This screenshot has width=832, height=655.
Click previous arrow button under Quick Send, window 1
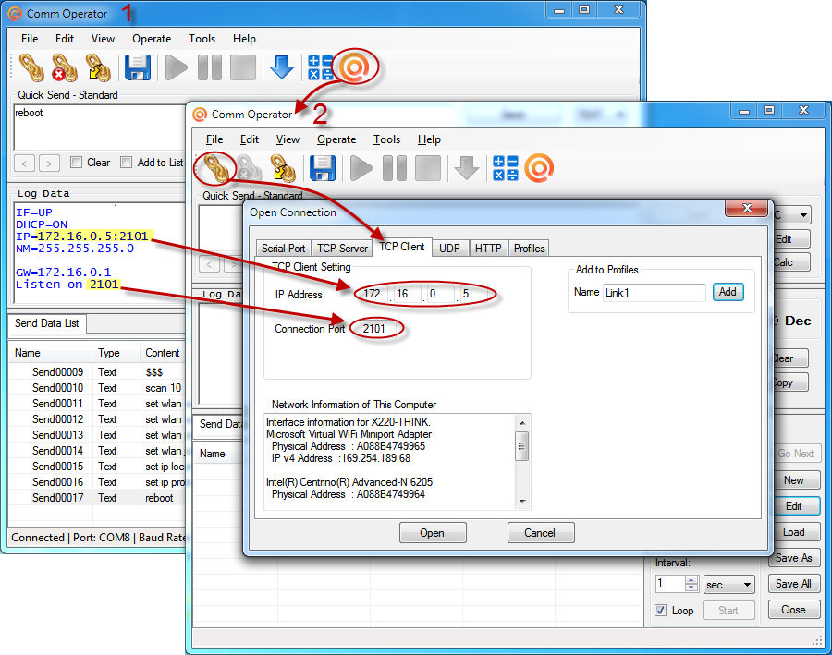[24, 164]
